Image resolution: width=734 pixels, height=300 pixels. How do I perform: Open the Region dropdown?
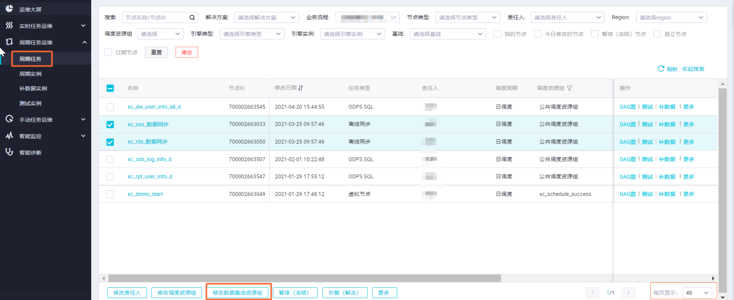click(672, 17)
